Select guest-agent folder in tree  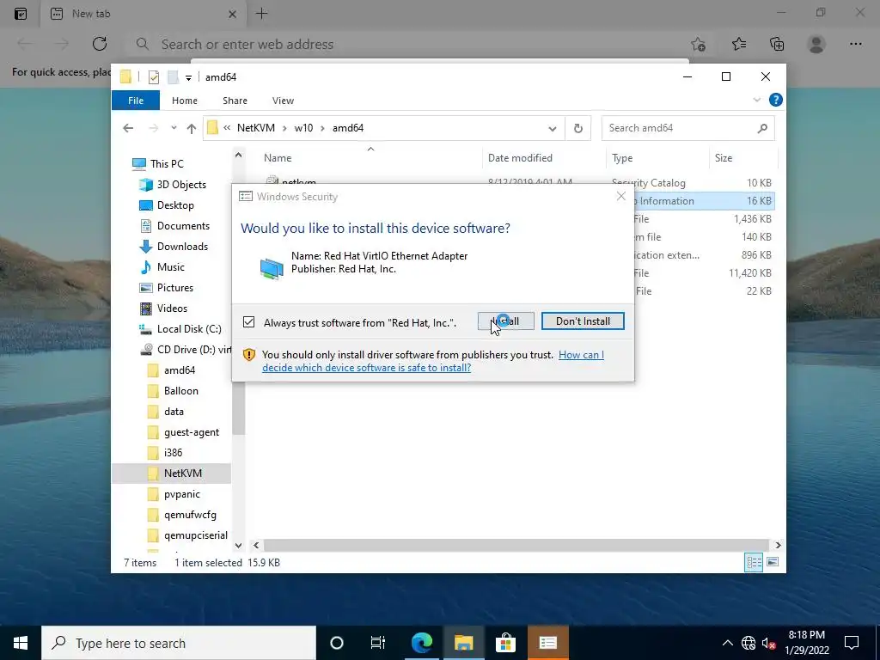point(192,432)
